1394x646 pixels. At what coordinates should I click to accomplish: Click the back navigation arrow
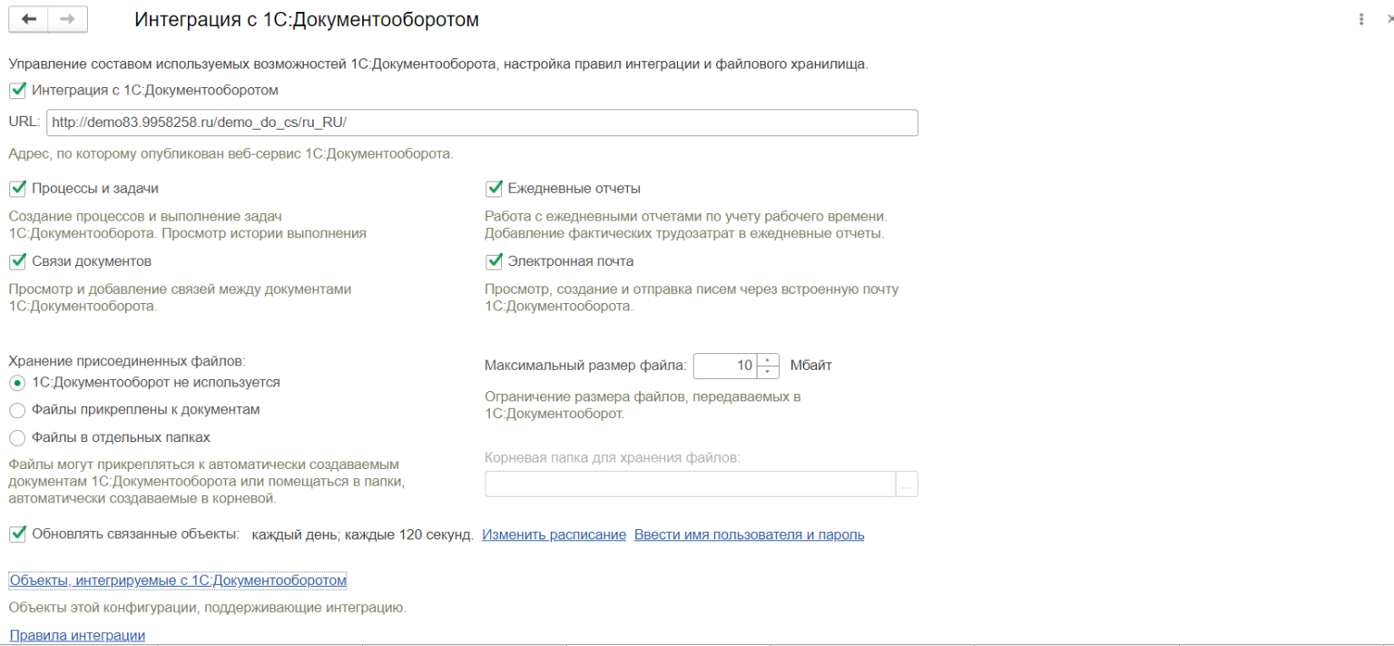pos(27,18)
